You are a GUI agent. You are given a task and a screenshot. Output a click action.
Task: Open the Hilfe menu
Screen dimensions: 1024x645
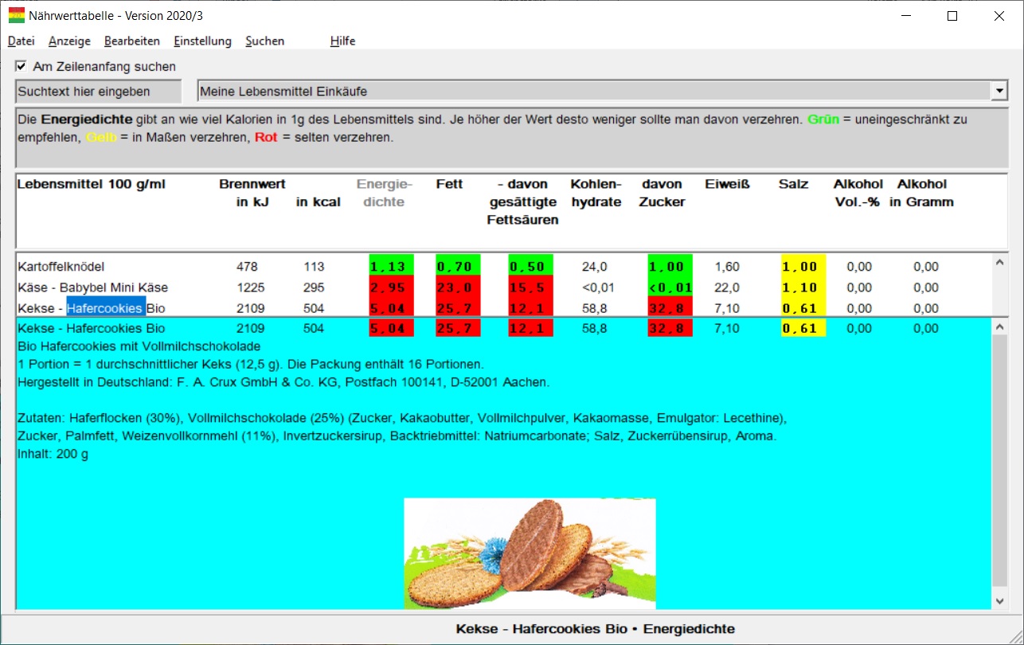coord(342,41)
